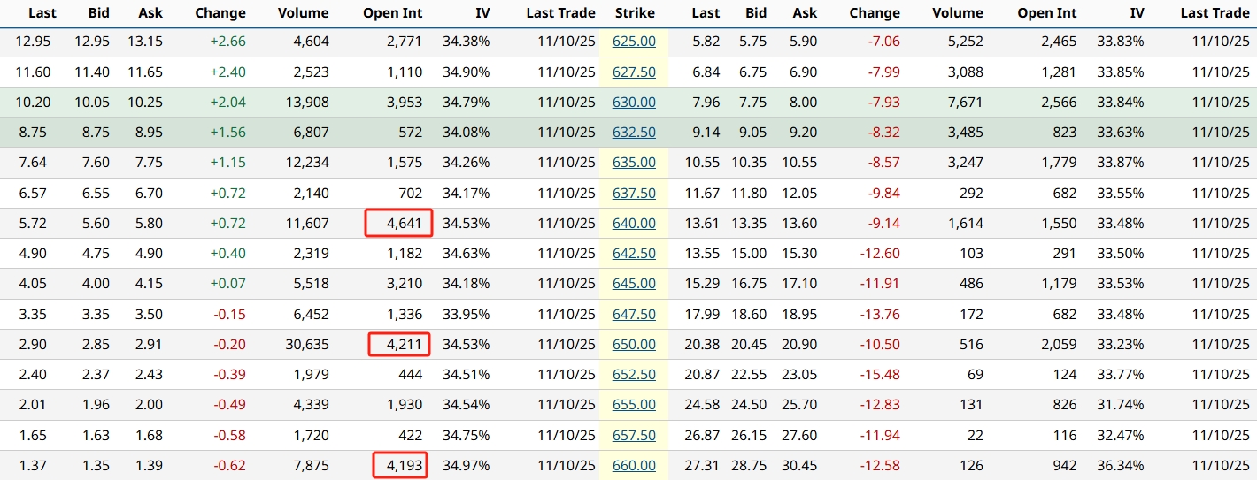This screenshot has width=1257, height=480.
Task: Open the 640.00 strike link
Action: (634, 223)
